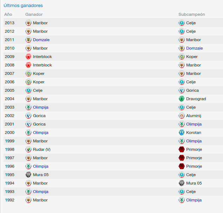
Task: Open Olimpija link in 1992 runner-up row
Action: click(x=194, y=200)
